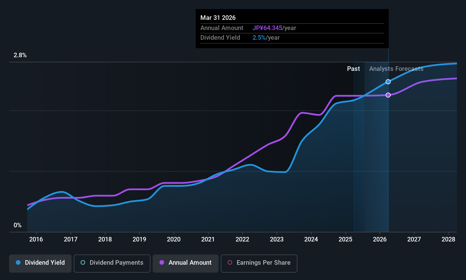466x280 pixels.
Task: Select the purple annual amount data point
Action: point(388,95)
